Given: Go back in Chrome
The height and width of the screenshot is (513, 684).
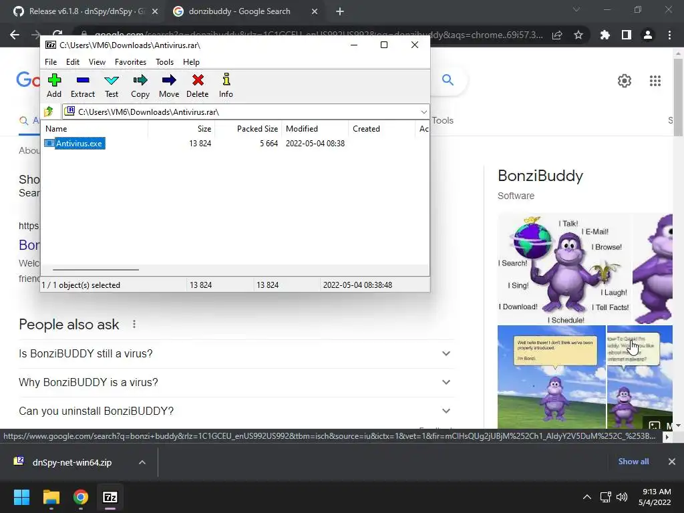Looking at the screenshot, I should 15,35.
